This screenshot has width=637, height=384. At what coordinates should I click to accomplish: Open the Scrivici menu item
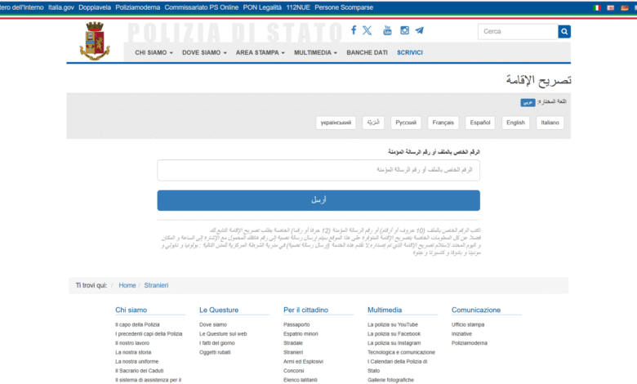click(410, 52)
